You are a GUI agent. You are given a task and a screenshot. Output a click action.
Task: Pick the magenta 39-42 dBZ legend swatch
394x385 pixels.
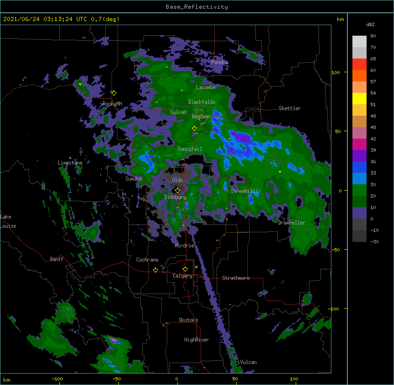click(x=359, y=144)
